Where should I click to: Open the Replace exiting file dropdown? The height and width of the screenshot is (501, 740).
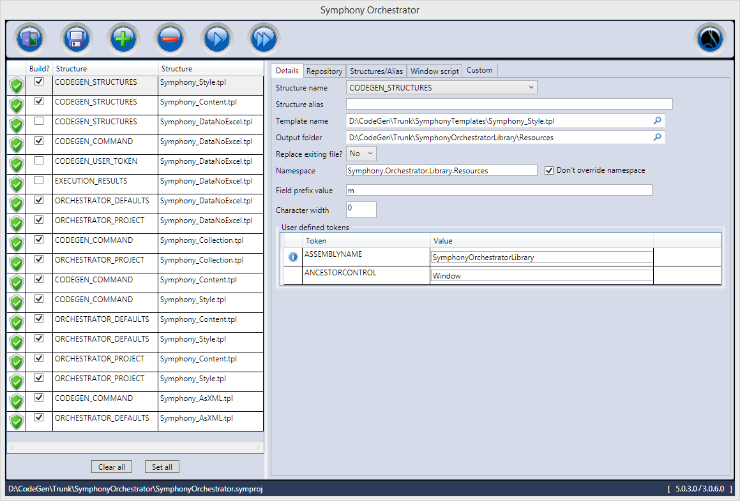[370, 153]
